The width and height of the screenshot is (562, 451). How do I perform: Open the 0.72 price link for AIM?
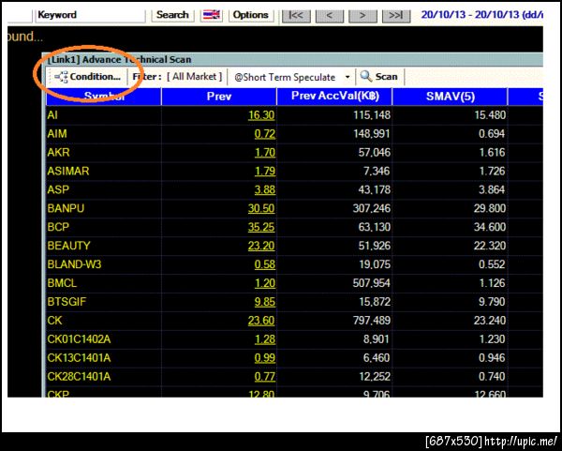click(265, 134)
